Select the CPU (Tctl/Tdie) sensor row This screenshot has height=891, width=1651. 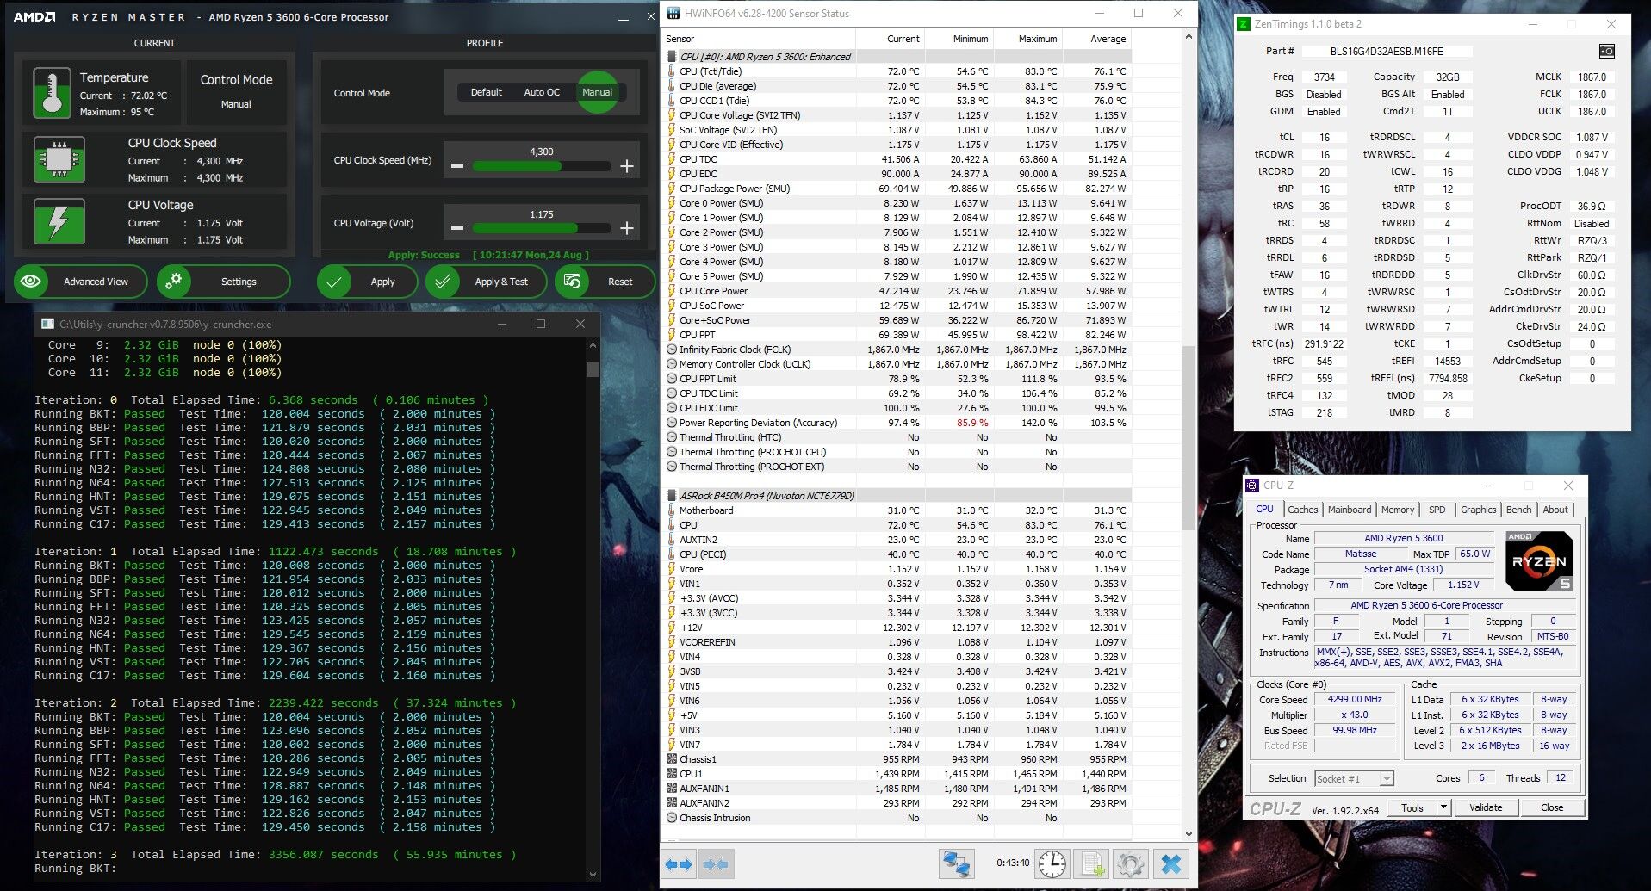pyautogui.click(x=897, y=71)
